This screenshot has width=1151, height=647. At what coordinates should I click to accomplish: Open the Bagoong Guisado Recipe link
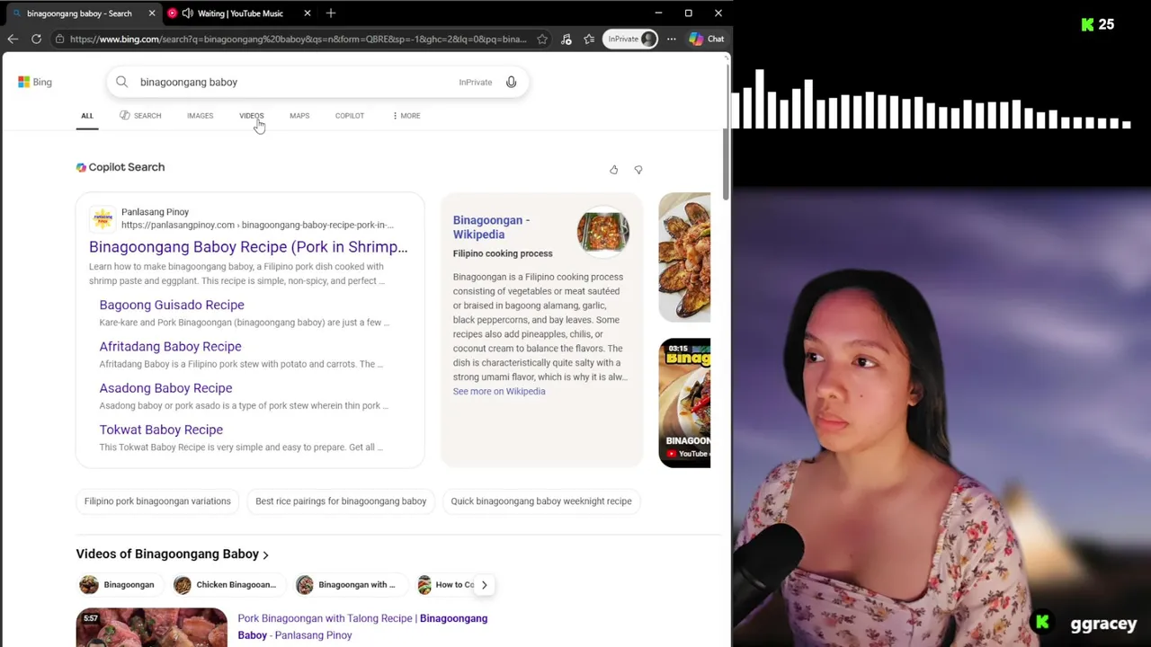point(172,305)
